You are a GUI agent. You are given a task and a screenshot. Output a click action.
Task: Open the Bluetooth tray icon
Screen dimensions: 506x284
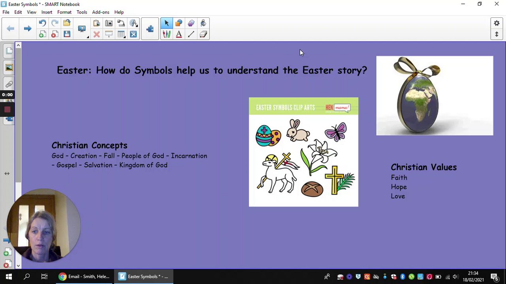click(403, 277)
